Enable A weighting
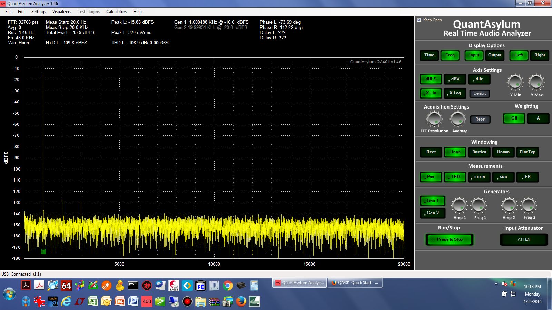The width and height of the screenshot is (552, 310). [x=538, y=118]
